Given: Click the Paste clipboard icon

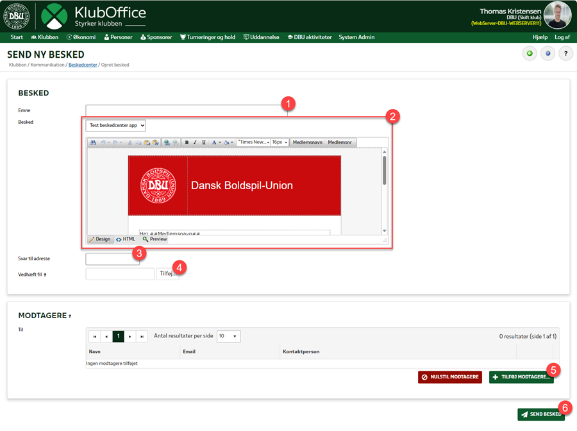Looking at the screenshot, I should tap(147, 142).
